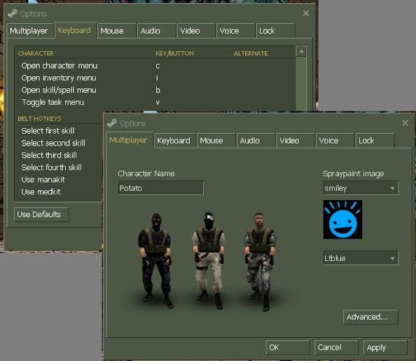This screenshot has height=361, width=416.
Task: Switch to Keyboard tab in front Options window
Action: pyautogui.click(x=175, y=141)
